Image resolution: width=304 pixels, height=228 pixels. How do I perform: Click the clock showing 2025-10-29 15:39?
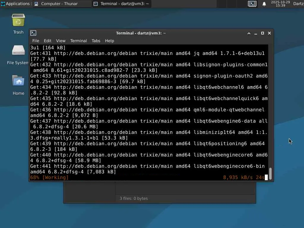coord(280,4)
